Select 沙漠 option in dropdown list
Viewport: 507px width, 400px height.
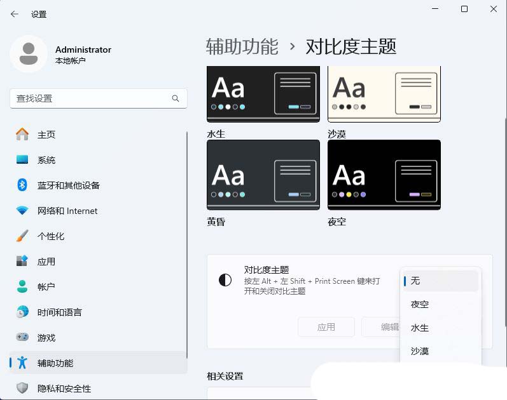pyautogui.click(x=441, y=351)
